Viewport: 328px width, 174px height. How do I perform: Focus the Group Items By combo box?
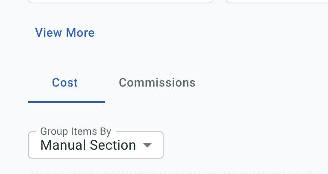96,145
